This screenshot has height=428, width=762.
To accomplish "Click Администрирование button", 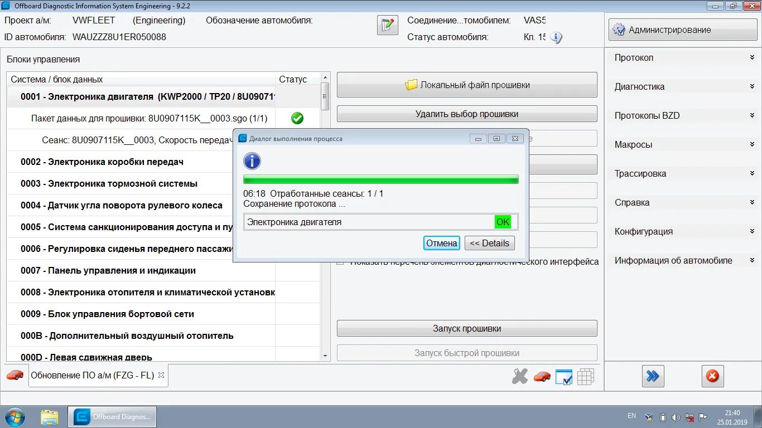I will tap(683, 30).
